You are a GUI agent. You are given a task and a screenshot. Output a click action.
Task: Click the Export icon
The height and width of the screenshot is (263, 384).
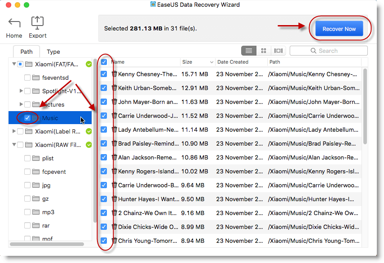pyautogui.click(x=37, y=23)
